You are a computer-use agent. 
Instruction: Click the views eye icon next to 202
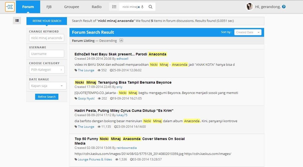pos(99,98)
